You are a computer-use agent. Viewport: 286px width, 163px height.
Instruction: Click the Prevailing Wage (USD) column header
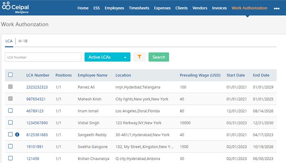click(x=200, y=75)
